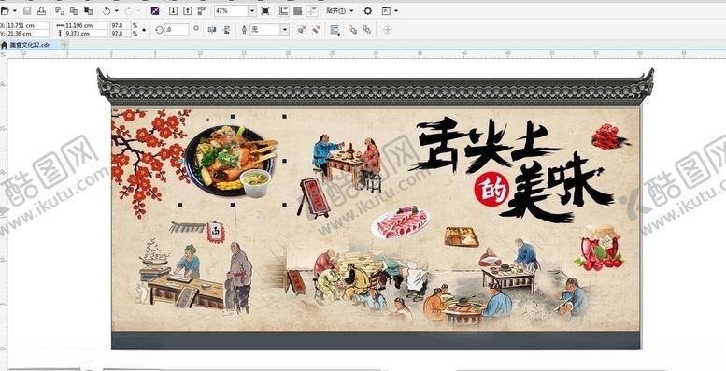
Task: Click the Export icon
Action: tap(187, 10)
